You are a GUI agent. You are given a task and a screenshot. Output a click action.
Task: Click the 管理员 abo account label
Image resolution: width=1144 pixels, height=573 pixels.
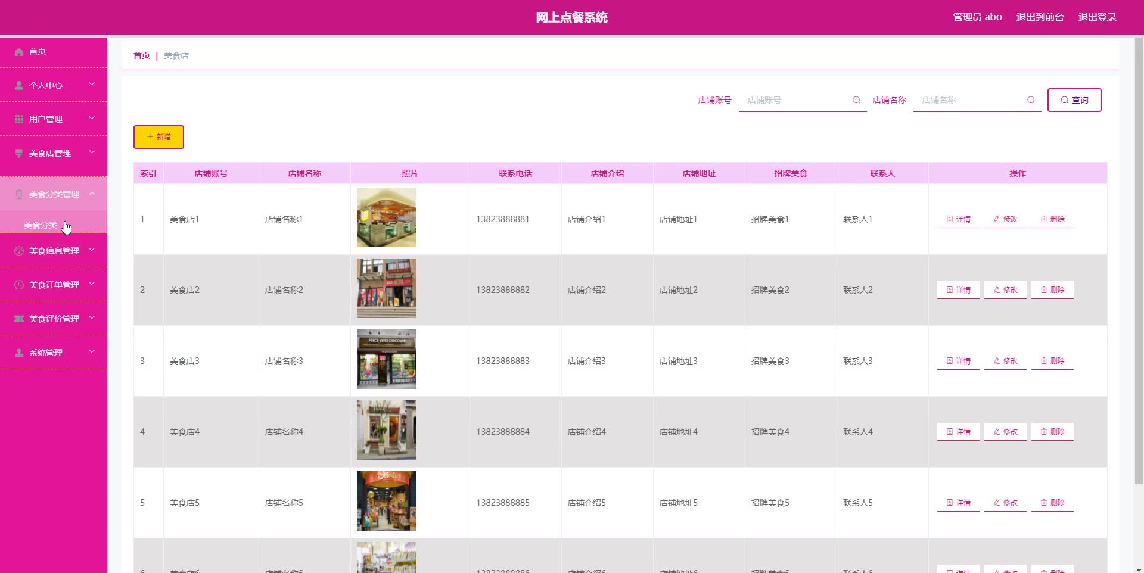point(977,17)
